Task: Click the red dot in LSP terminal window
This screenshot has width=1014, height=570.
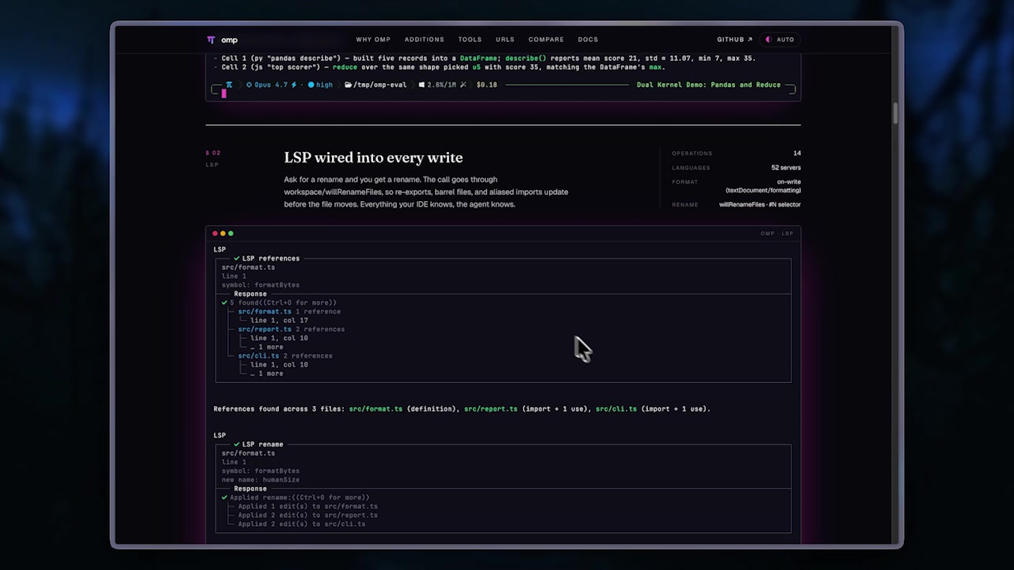Action: pyautogui.click(x=215, y=234)
